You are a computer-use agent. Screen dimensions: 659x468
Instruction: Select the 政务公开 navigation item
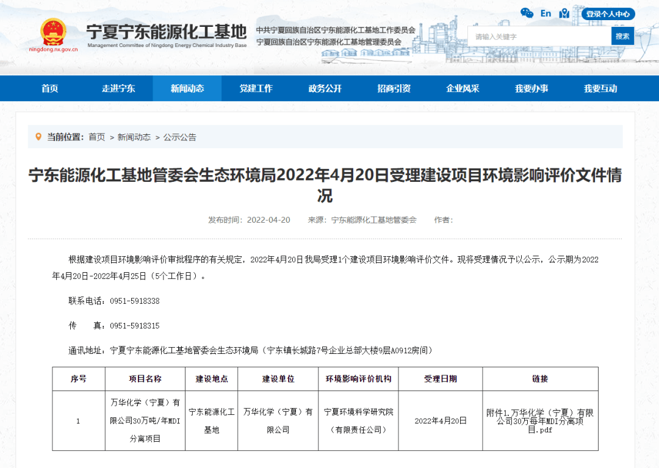325,88
